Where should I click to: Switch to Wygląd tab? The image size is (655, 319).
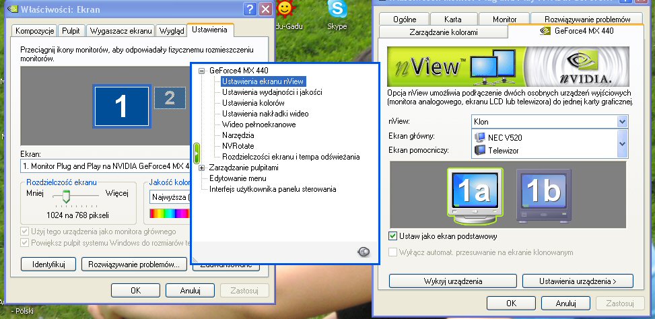(172, 31)
